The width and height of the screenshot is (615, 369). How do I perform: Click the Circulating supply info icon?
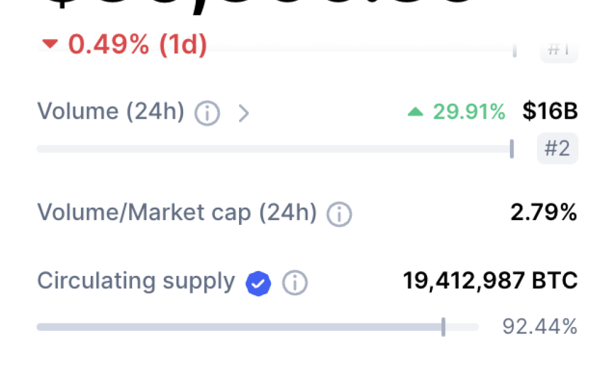click(295, 282)
